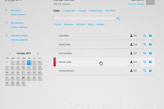Select October 1 in mini calendar
This screenshot has height=109, width=164.
coord(13,63)
